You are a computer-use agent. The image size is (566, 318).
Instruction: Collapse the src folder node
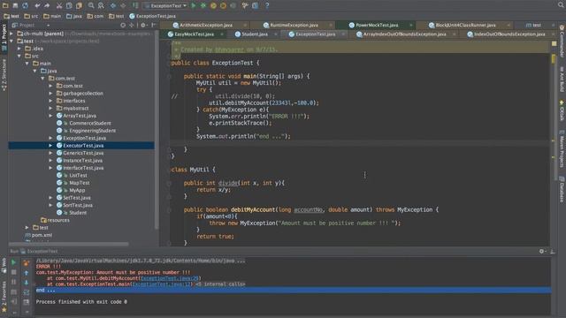pyautogui.click(x=19, y=56)
